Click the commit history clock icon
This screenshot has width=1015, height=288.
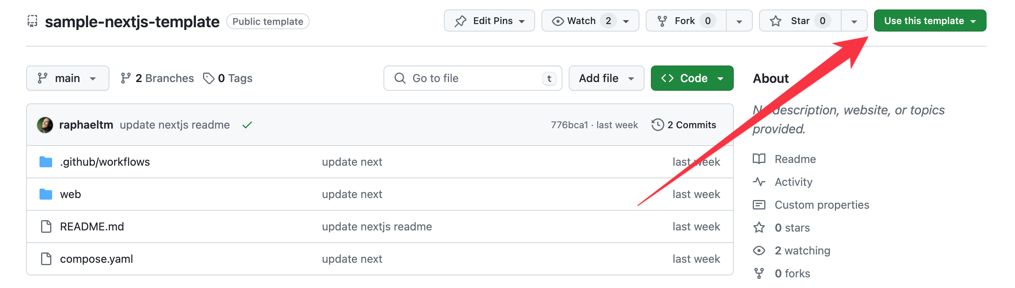658,125
